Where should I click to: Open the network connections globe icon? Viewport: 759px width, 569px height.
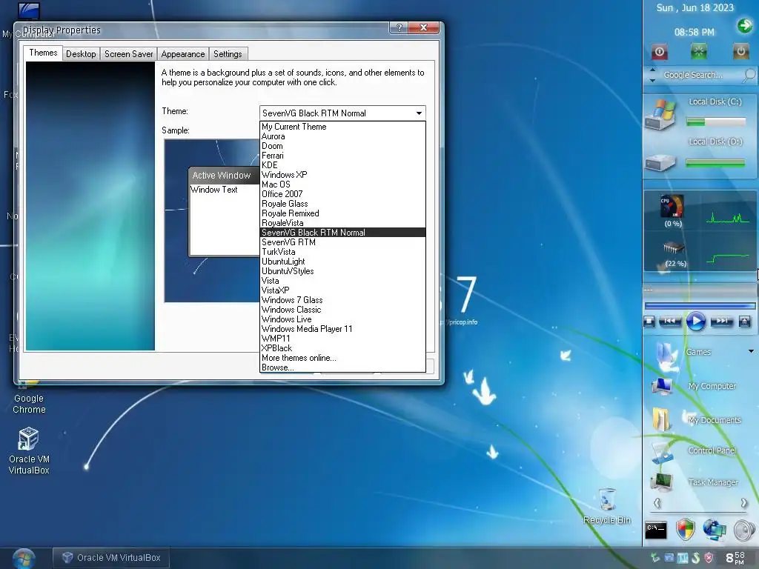tap(715, 530)
